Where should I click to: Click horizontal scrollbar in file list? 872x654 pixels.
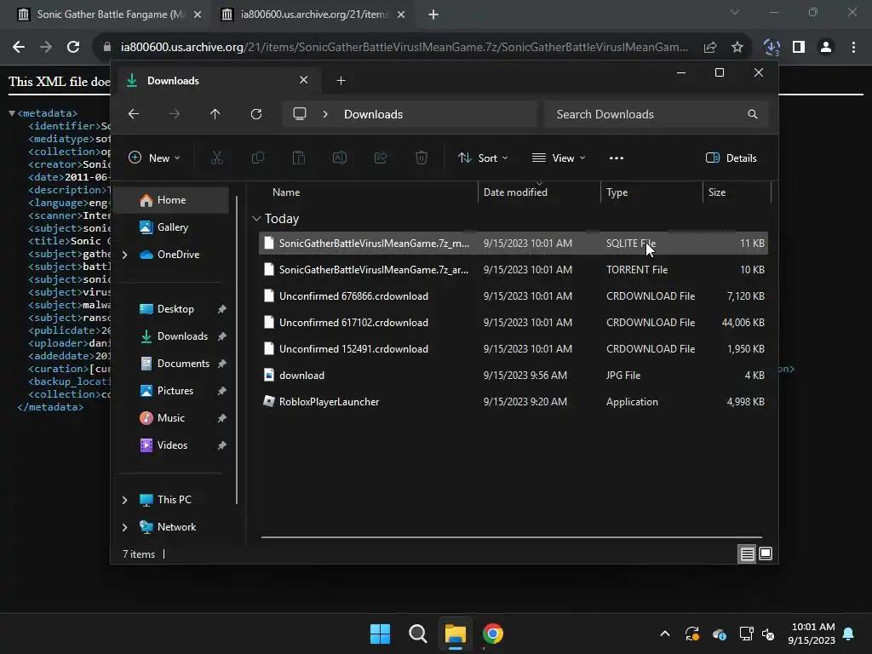(512, 537)
